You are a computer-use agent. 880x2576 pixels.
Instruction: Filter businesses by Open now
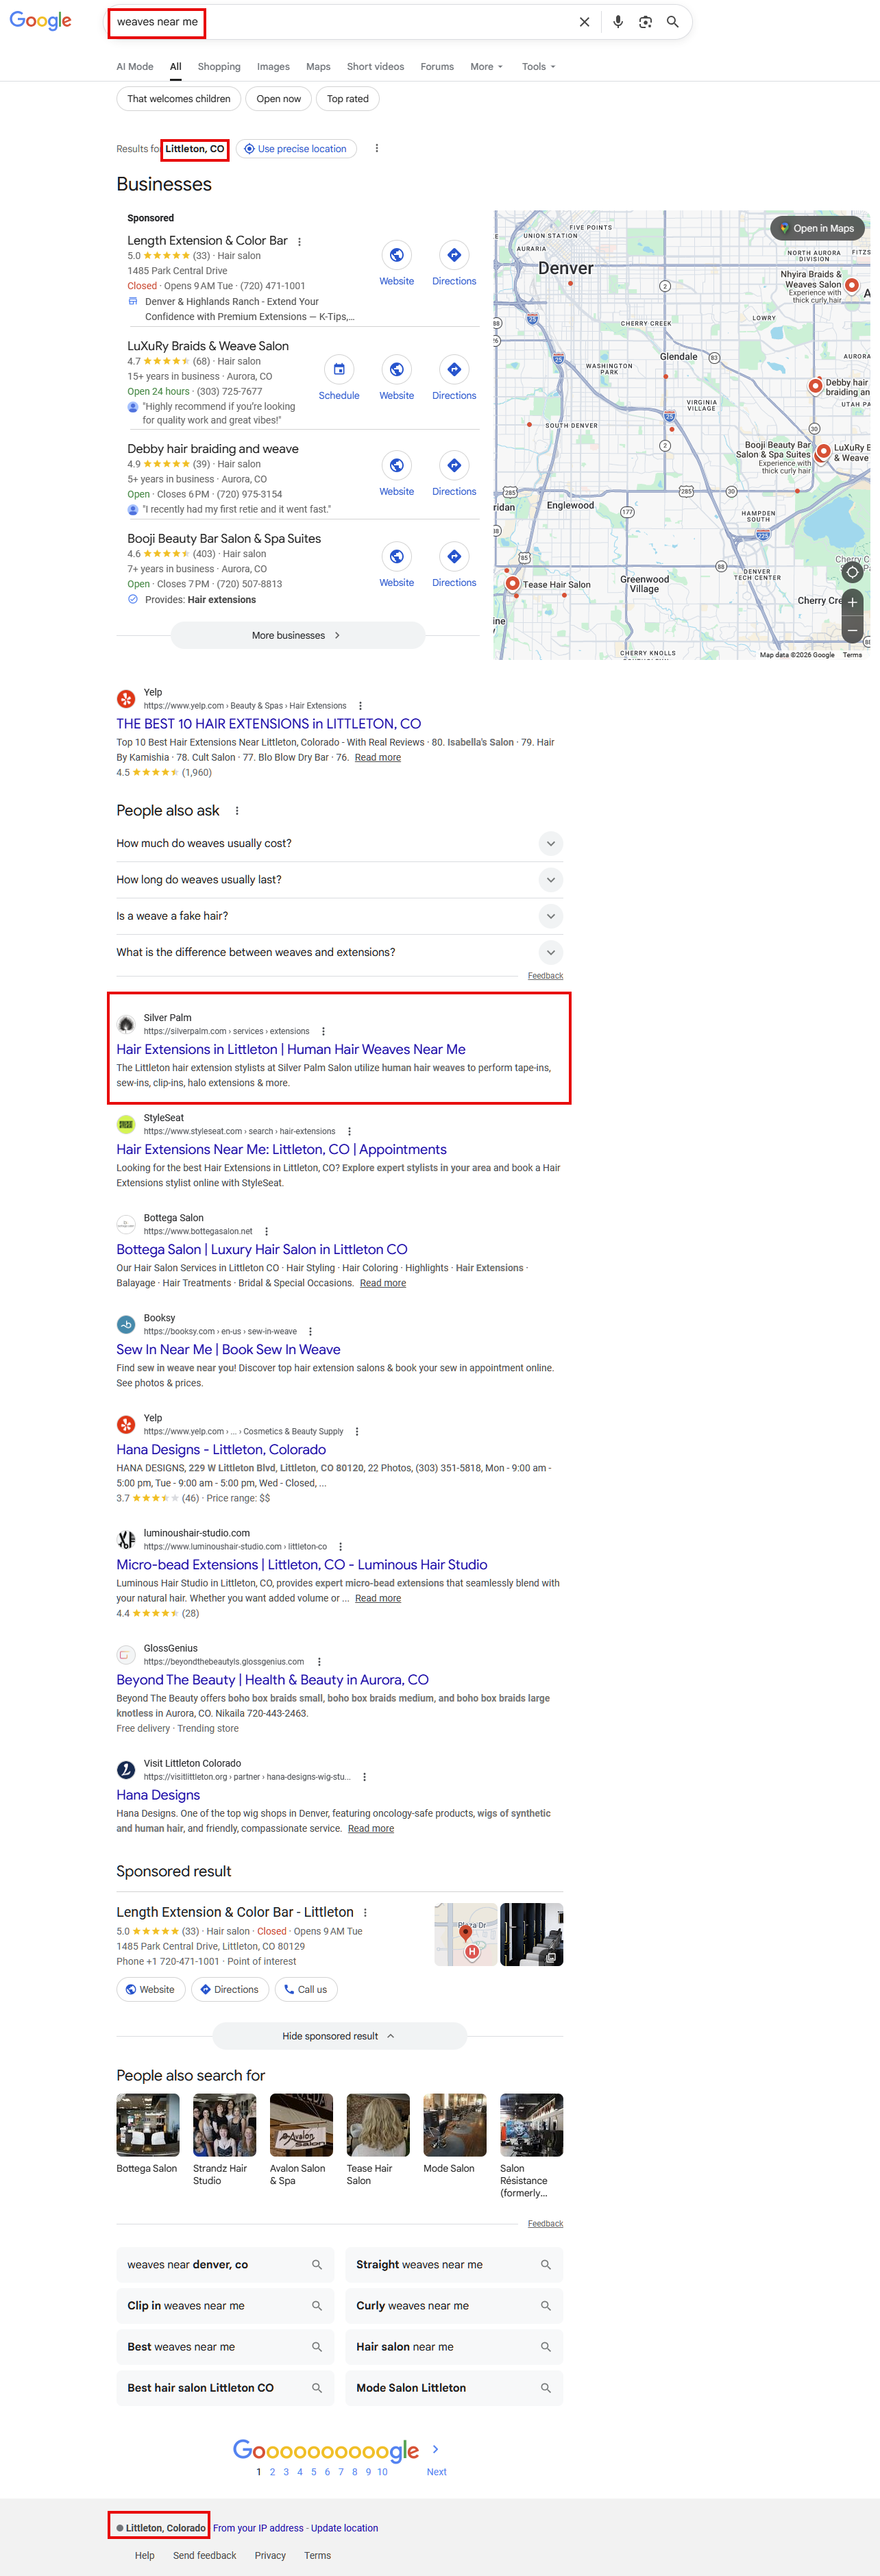pos(278,99)
